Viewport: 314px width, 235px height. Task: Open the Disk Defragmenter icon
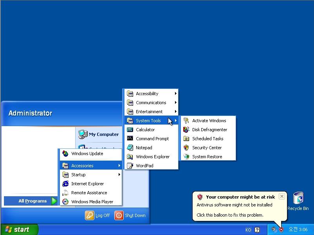tap(186, 130)
